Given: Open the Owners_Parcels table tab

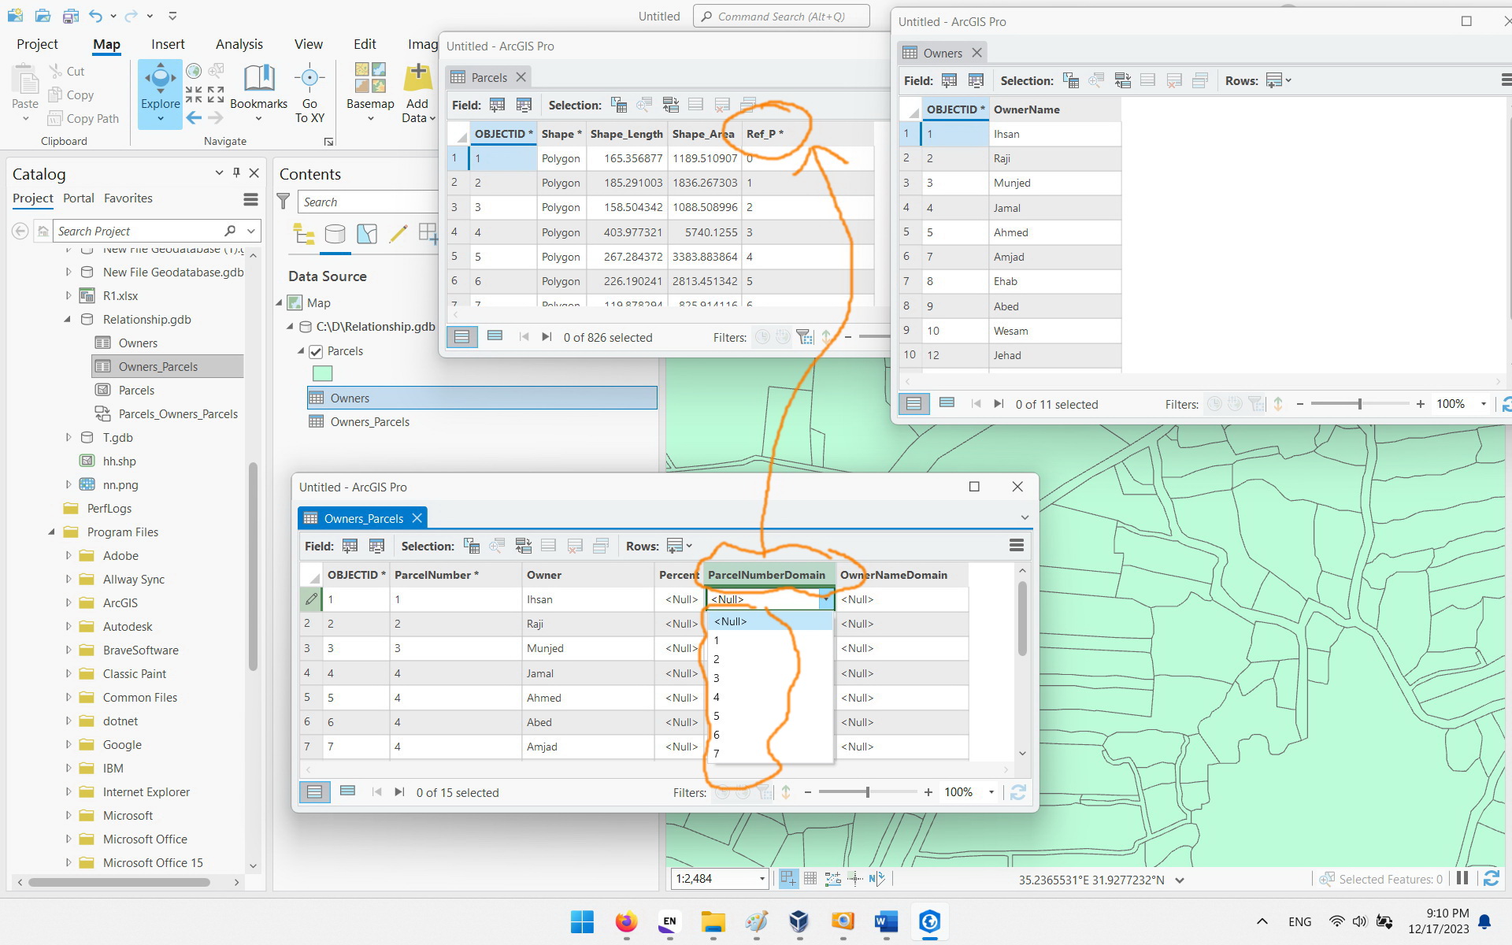Looking at the screenshot, I should point(362,517).
